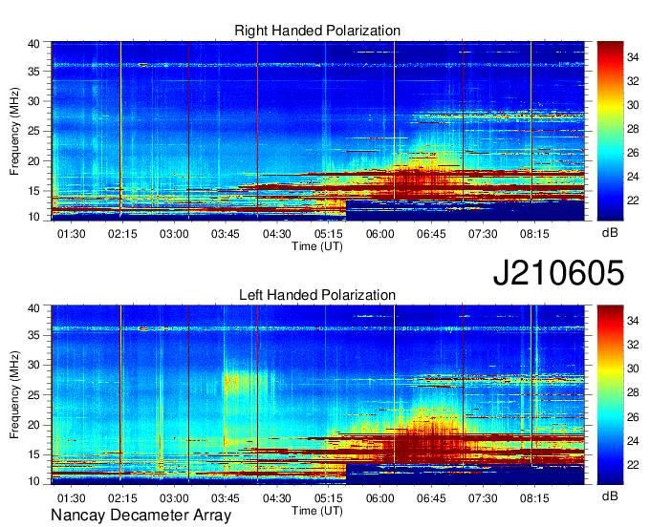Select the 01:30 time tick on Right Handed plot
650x527 pixels.
coord(72,234)
